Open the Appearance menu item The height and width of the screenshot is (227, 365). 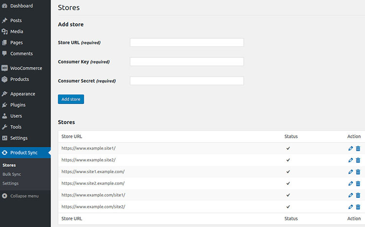coord(22,94)
